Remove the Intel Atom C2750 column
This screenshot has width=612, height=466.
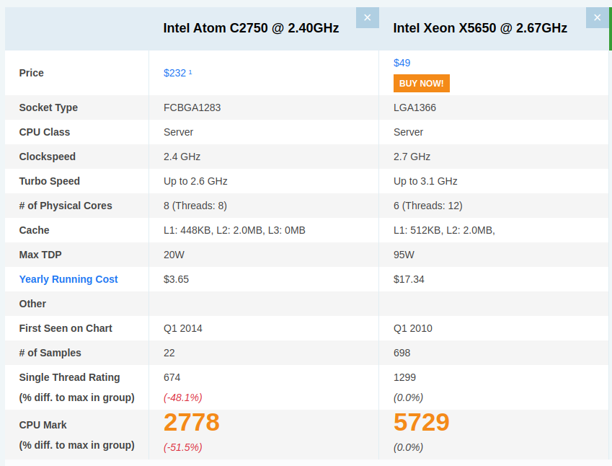pyautogui.click(x=367, y=18)
